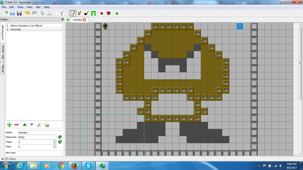Save the levelset with the floppy icon
The image size is (303, 170).
coord(19,13)
